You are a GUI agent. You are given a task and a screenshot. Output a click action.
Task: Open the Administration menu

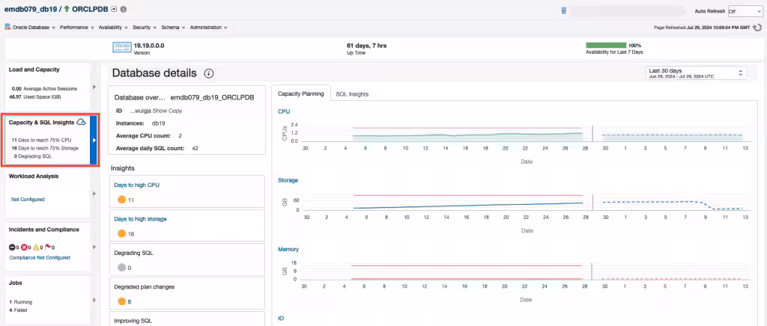point(208,28)
